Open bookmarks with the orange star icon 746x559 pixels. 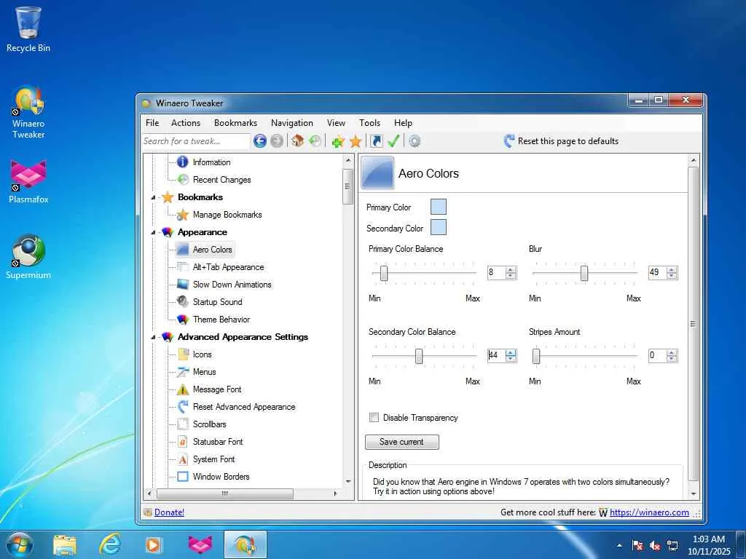(x=356, y=141)
